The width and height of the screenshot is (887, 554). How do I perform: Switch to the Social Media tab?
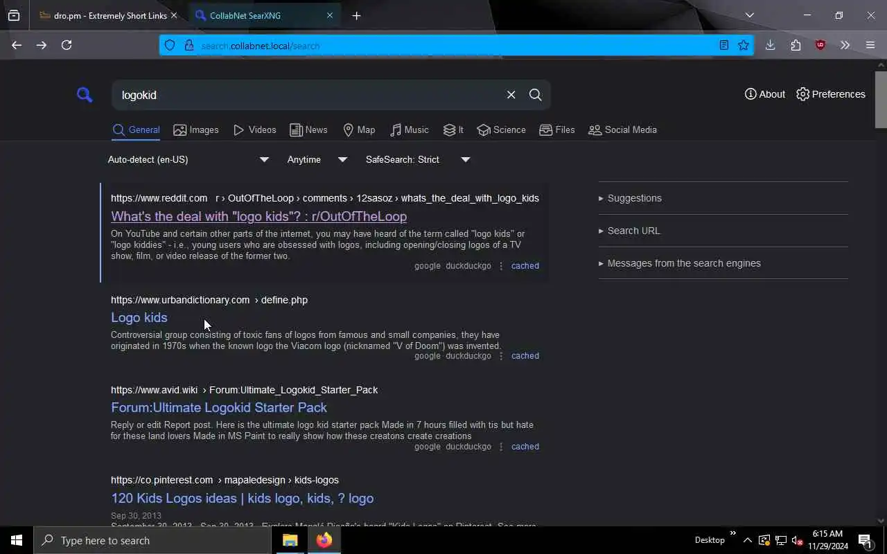pyautogui.click(x=622, y=130)
